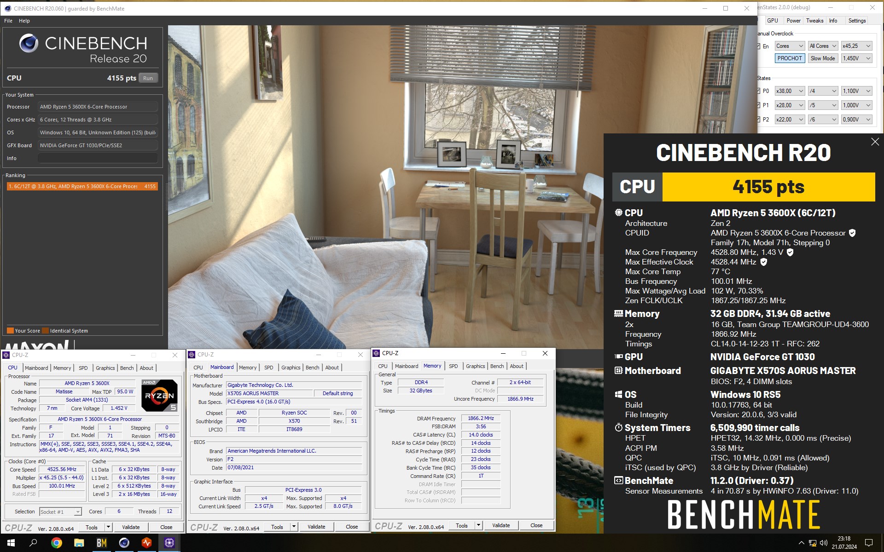Open Graphics tab in CPU-Z Mainboard window
884x552 pixels.
coord(291,368)
